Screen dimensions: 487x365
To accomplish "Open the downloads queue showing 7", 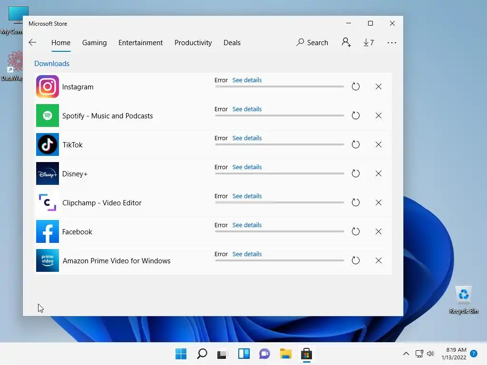I will 369,42.
